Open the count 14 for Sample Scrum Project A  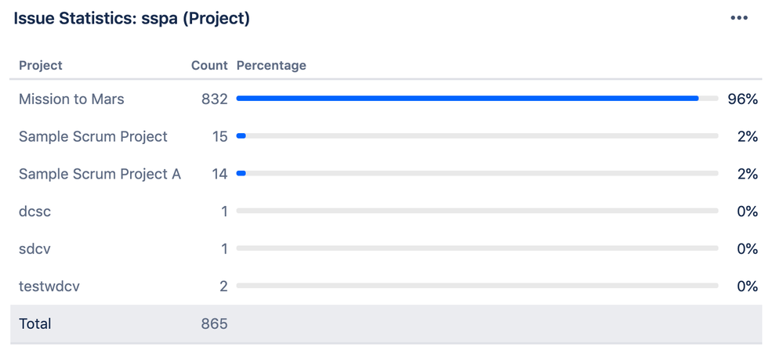pyautogui.click(x=219, y=174)
